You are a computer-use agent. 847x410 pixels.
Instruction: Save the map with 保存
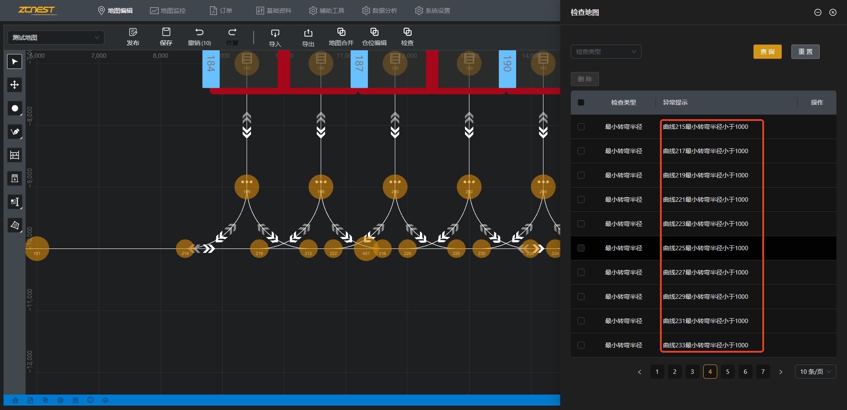tap(166, 37)
